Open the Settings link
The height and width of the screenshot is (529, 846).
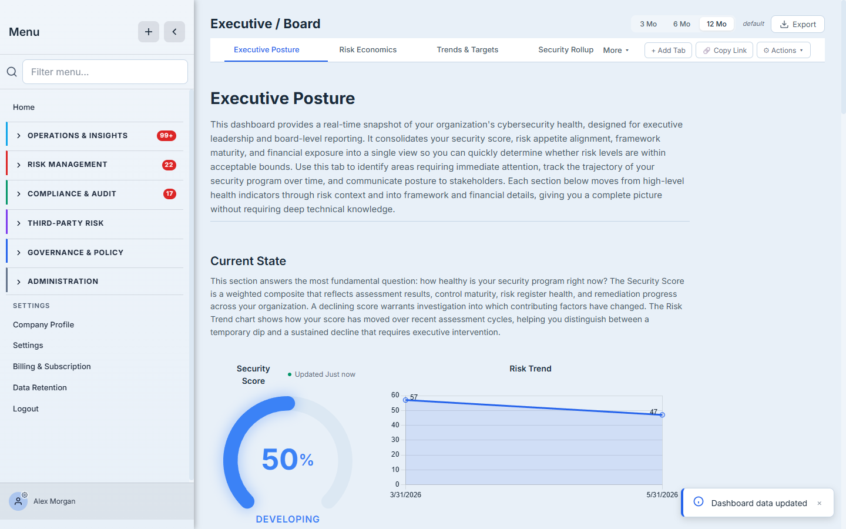(28, 346)
